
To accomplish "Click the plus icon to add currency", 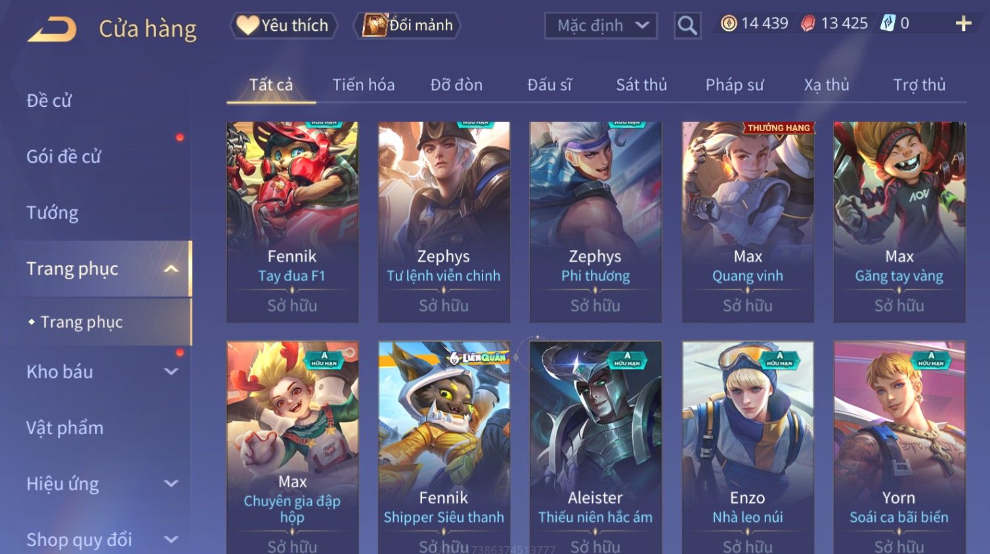I will [x=963, y=24].
